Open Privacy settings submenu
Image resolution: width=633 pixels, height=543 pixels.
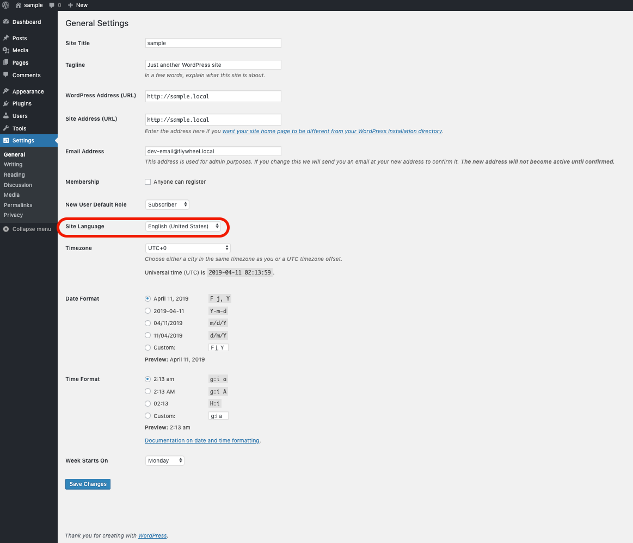[13, 215]
